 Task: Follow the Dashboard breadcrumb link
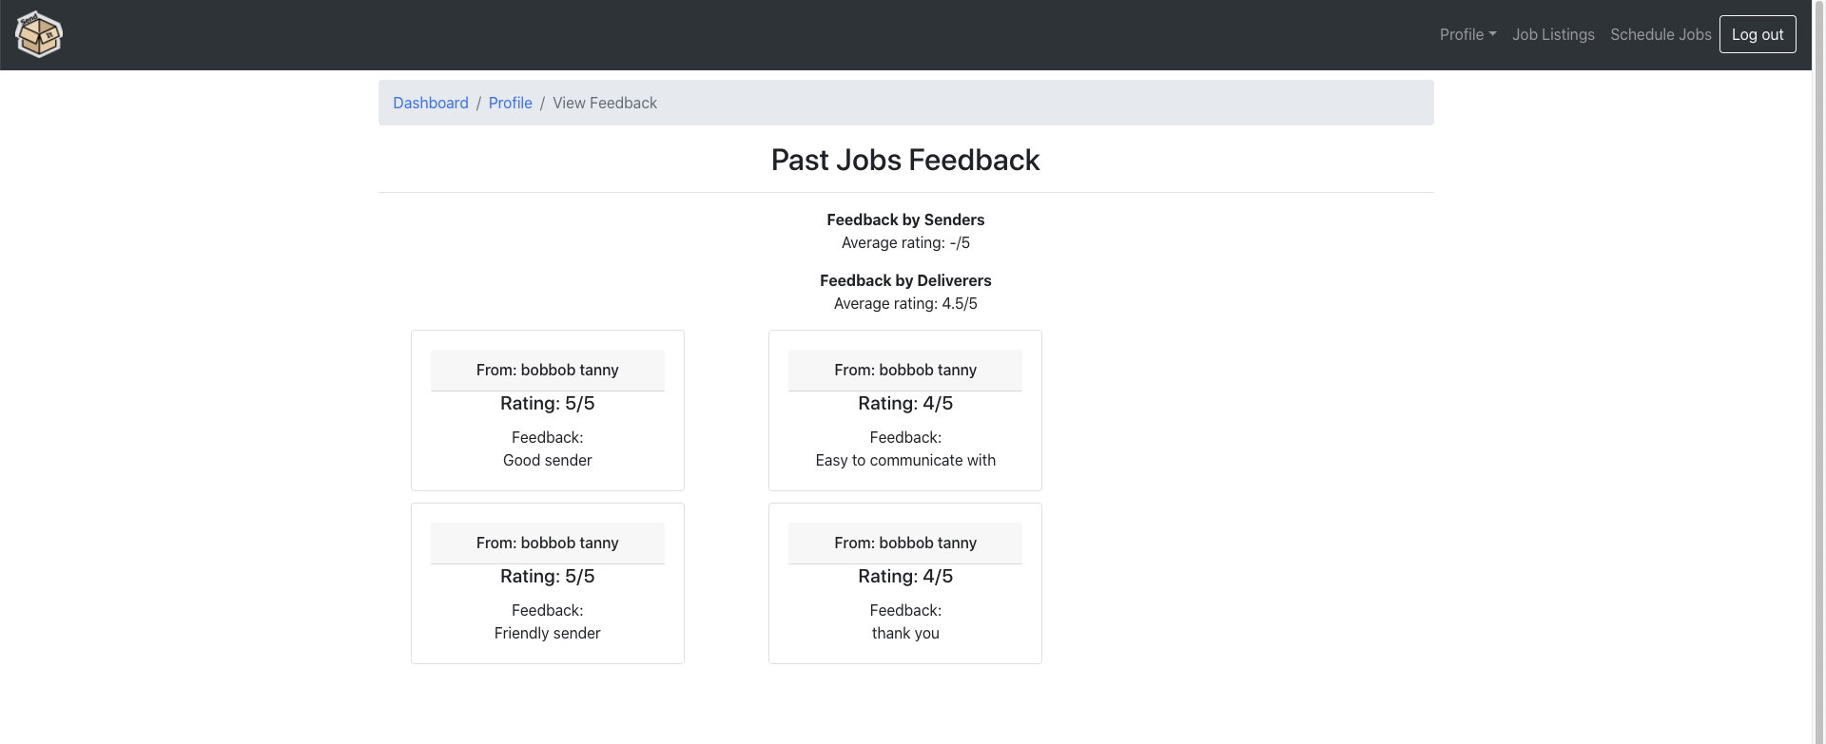[431, 103]
